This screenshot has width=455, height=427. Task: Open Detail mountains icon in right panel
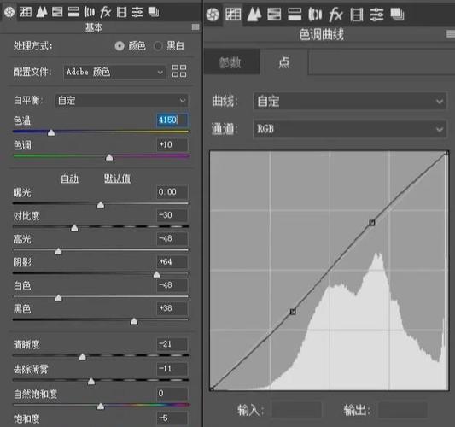tap(254, 15)
